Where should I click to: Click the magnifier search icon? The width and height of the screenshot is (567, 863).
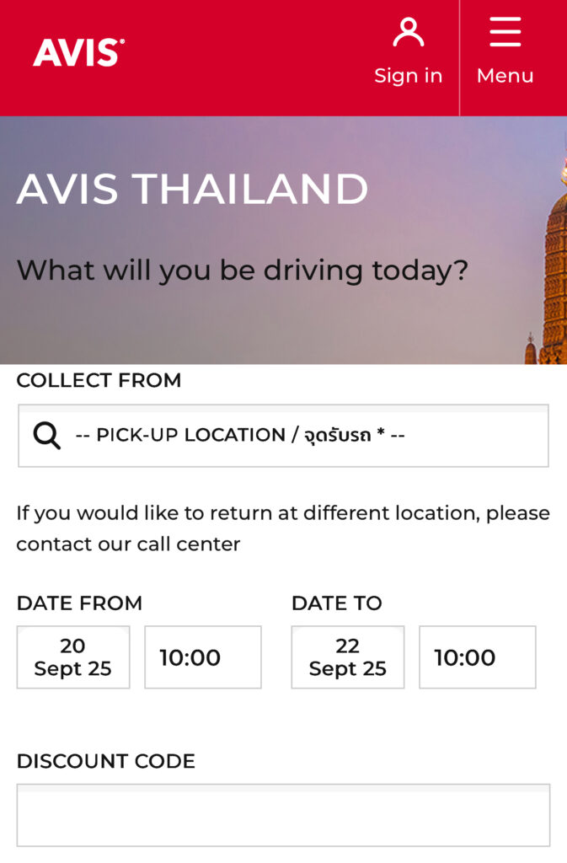(x=47, y=436)
